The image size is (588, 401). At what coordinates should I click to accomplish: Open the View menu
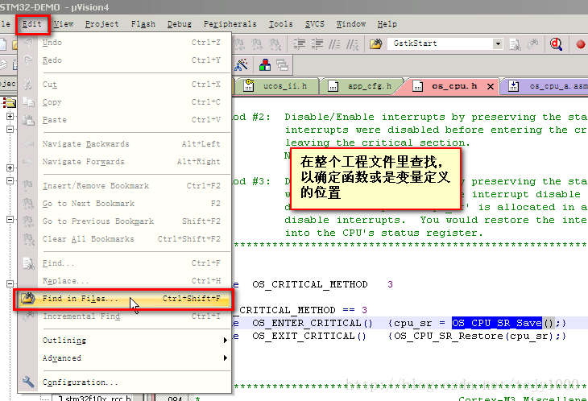tap(64, 24)
